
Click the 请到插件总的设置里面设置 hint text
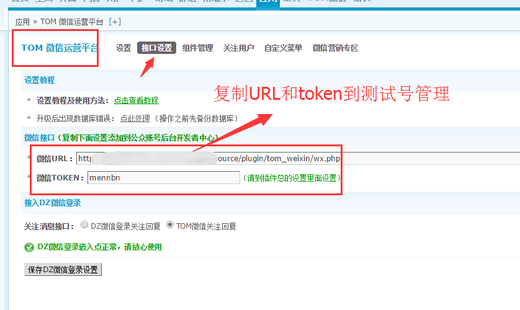[x=292, y=178]
